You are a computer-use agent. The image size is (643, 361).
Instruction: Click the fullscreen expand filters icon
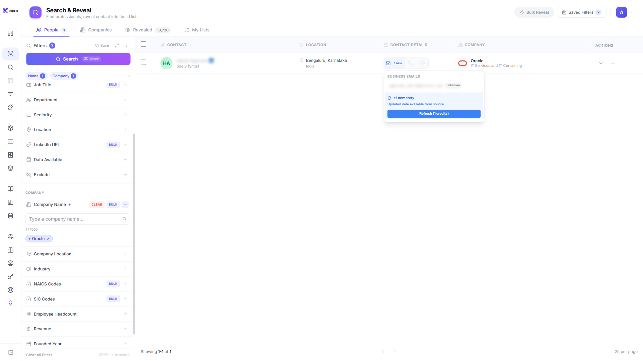[117, 45]
